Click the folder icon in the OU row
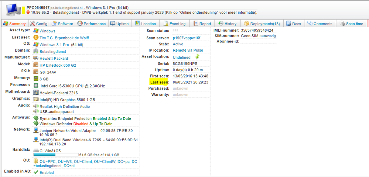 click(x=36, y=161)
